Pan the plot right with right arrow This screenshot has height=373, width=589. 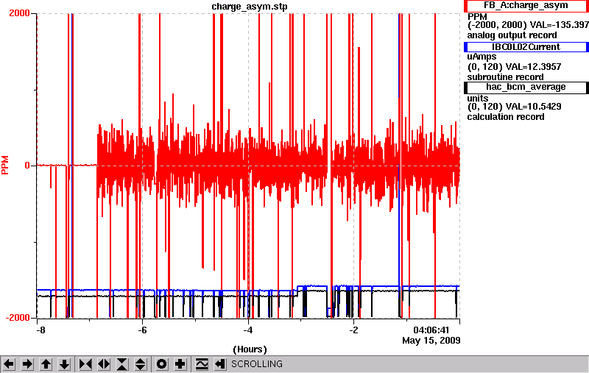[27, 364]
